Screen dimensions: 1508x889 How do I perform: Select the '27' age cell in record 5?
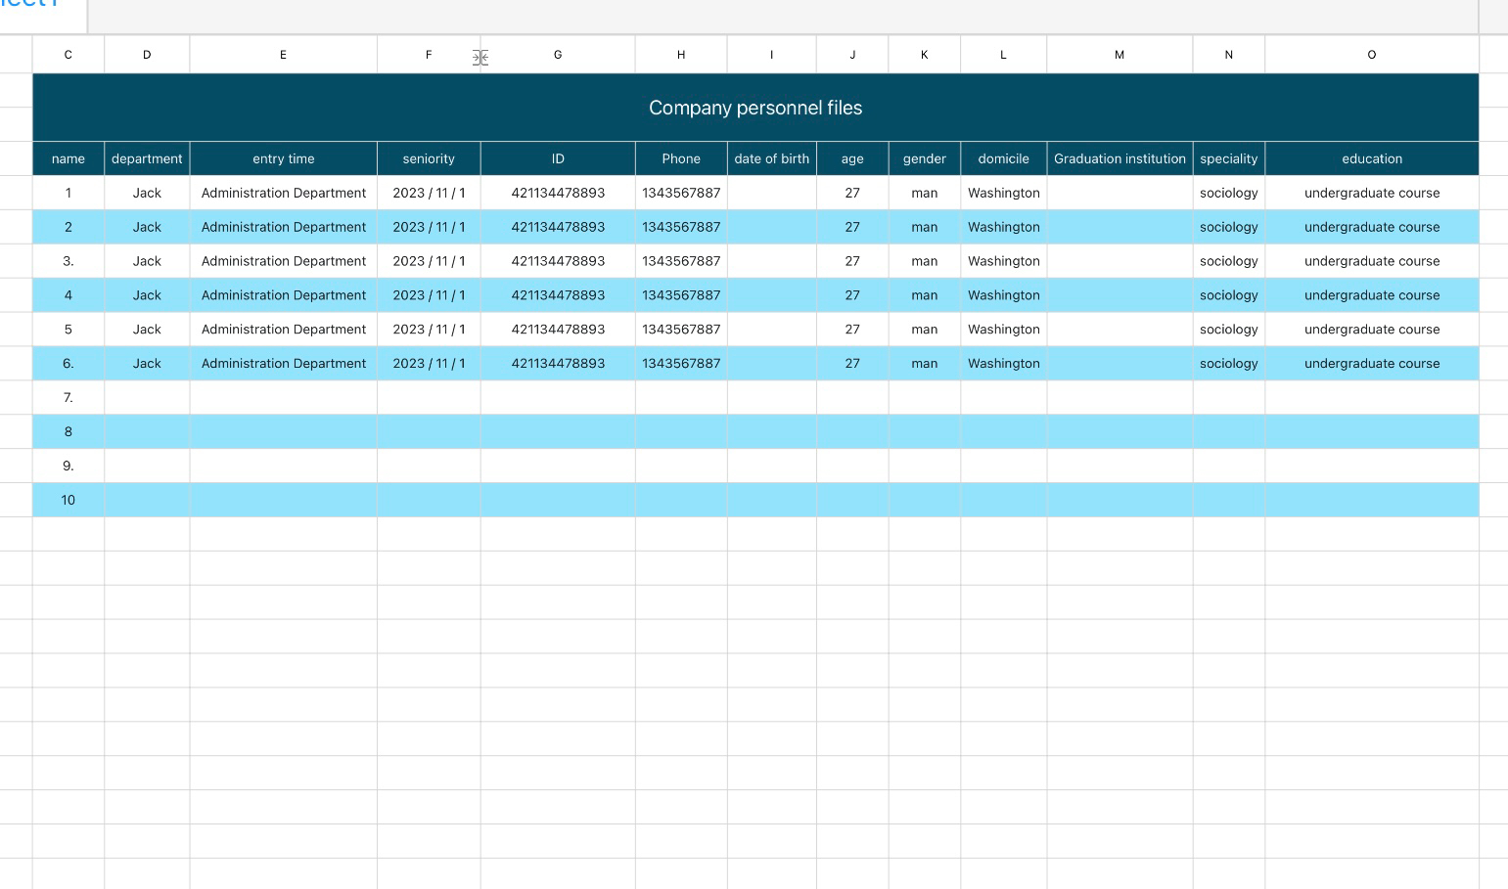pos(852,330)
